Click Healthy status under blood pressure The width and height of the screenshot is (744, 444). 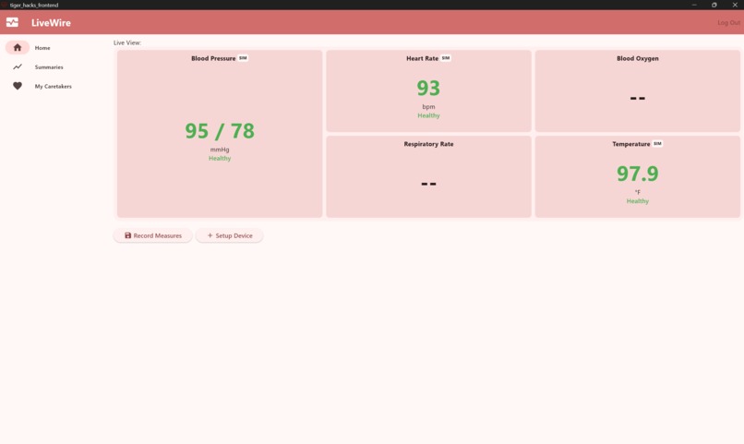[x=220, y=159]
